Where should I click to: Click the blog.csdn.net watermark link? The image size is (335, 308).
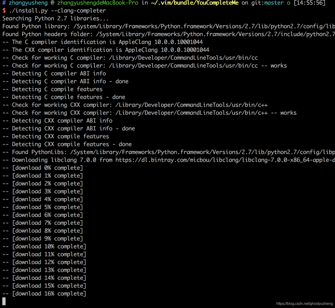(304, 304)
